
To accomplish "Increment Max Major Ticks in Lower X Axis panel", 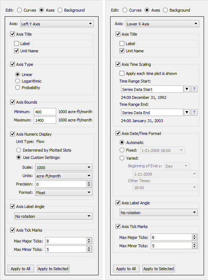I will [x=195, y=236].
